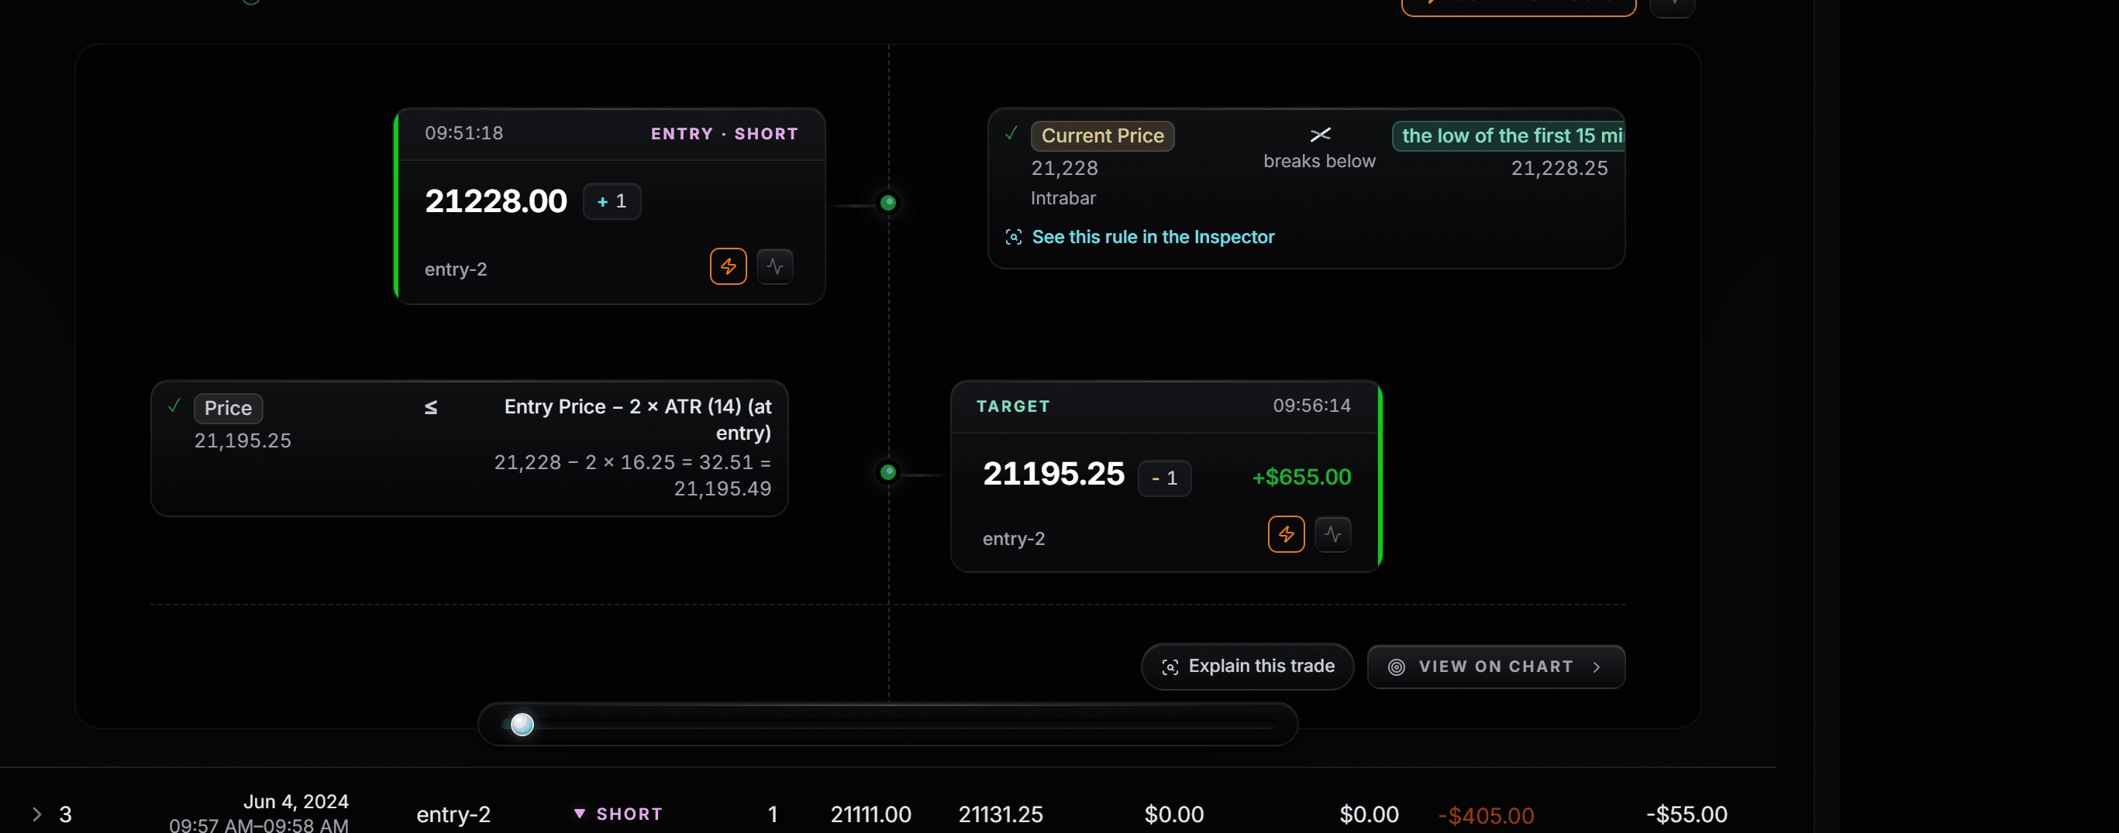The image size is (2119, 833).
Task: Click the target price 21195.25
Action: tap(1053, 474)
